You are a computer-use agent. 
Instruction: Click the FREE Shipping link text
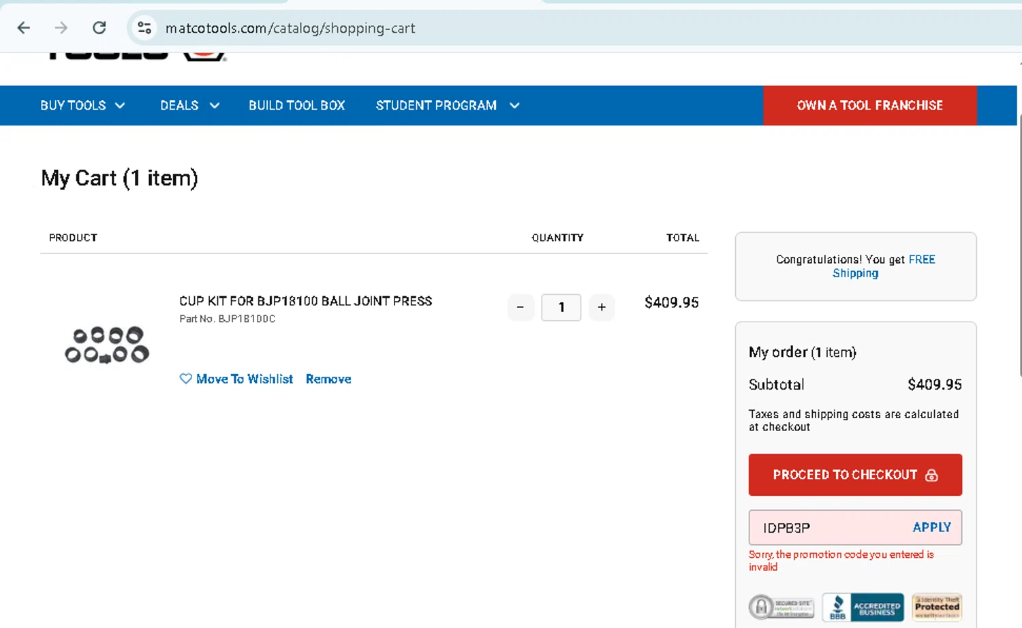pyautogui.click(x=884, y=266)
